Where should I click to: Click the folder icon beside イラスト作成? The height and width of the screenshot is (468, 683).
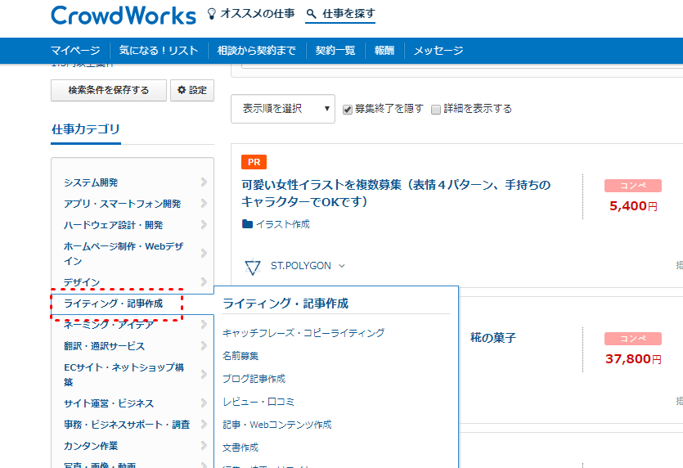point(248,224)
